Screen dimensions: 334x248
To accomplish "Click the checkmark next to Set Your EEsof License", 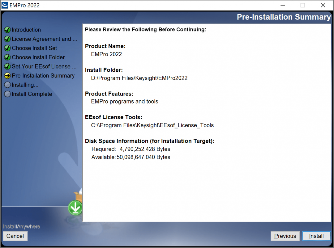I will 7,67.
